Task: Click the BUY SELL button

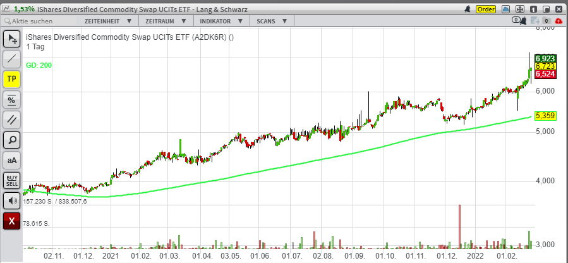Action: click(x=11, y=180)
